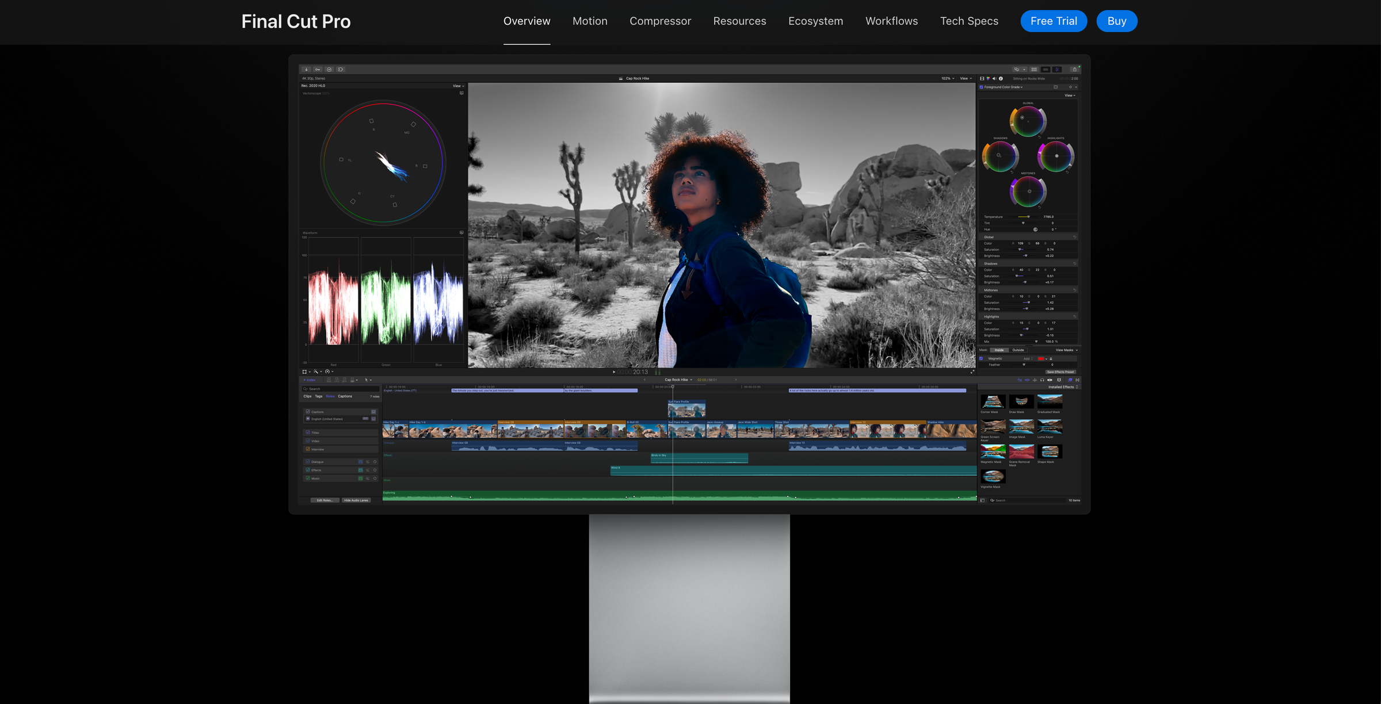Click the Waveform display settings icon
Viewport: 1381px width, 704px height.
point(461,232)
